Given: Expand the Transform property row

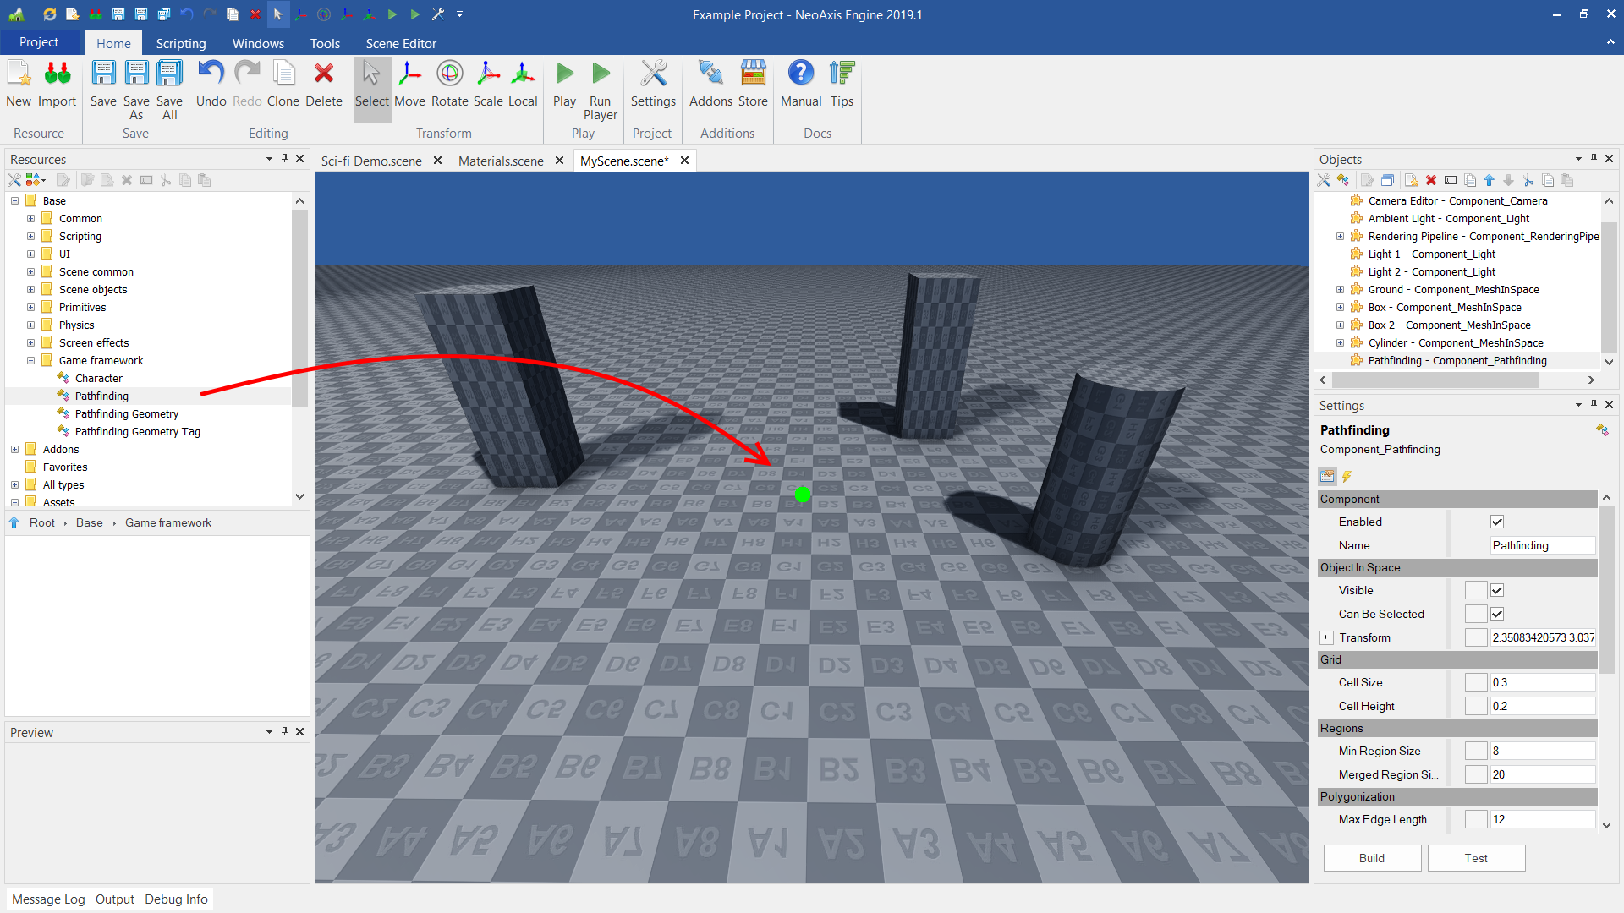Looking at the screenshot, I should 1326,638.
